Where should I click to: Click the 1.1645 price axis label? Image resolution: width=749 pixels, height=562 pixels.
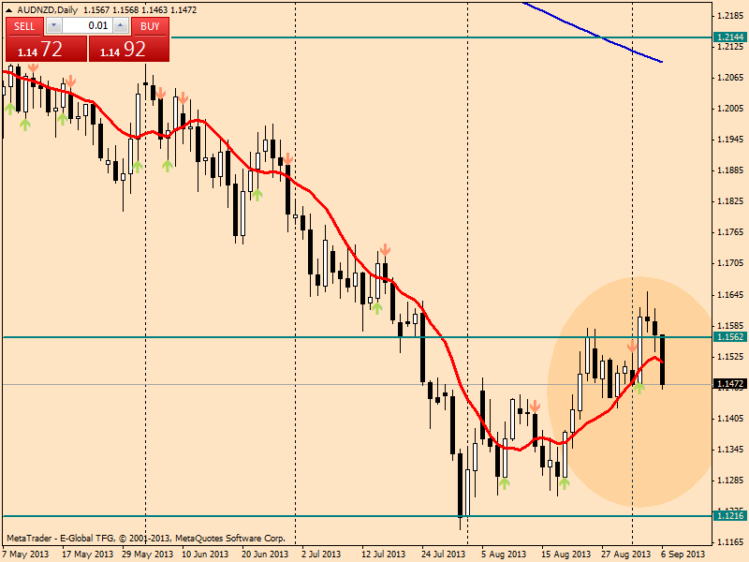pos(730,295)
